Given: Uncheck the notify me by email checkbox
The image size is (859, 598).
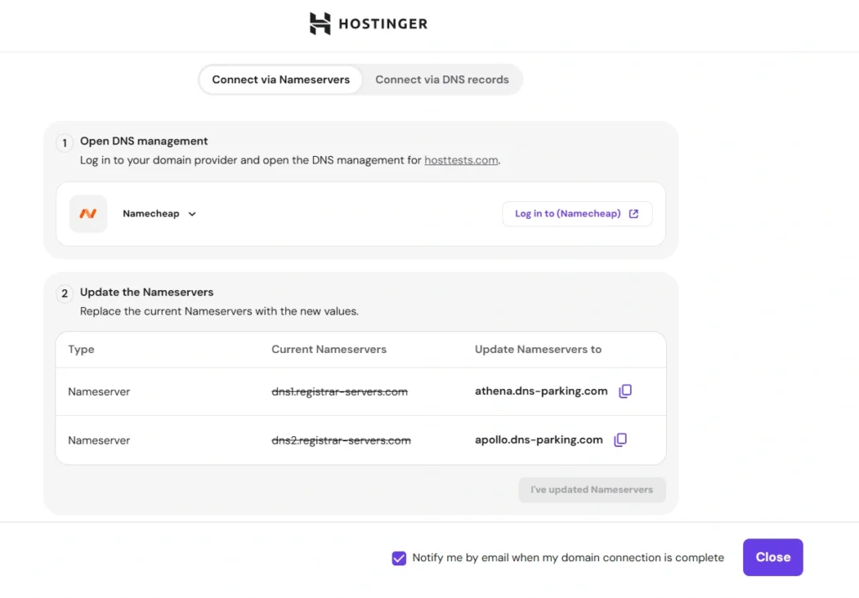Looking at the screenshot, I should [x=399, y=558].
